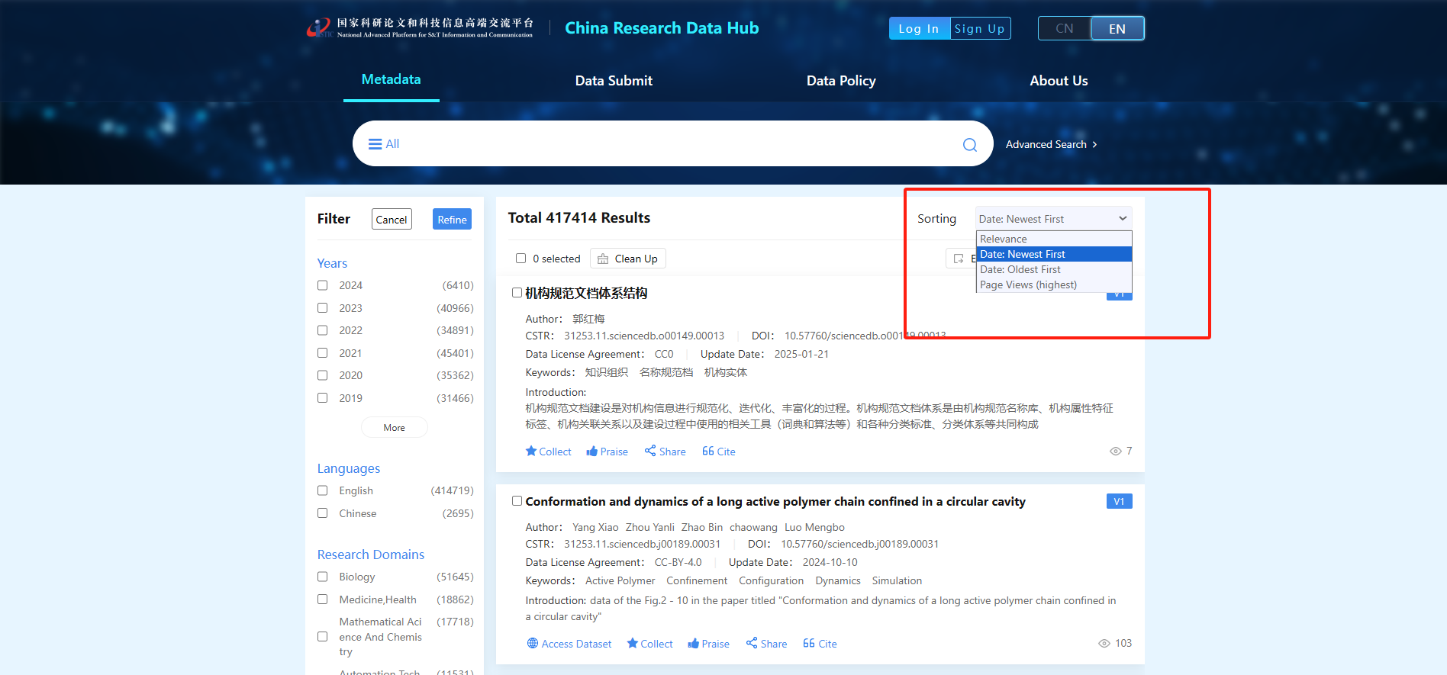
Task: Click the search magnifier icon
Action: click(969, 145)
